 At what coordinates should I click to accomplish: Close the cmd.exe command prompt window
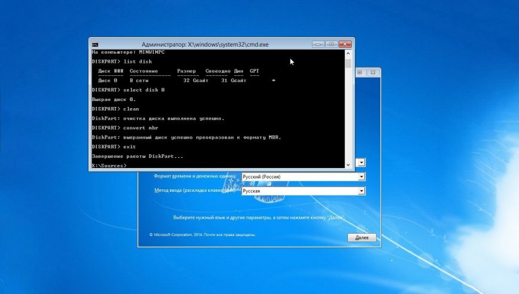345,44
